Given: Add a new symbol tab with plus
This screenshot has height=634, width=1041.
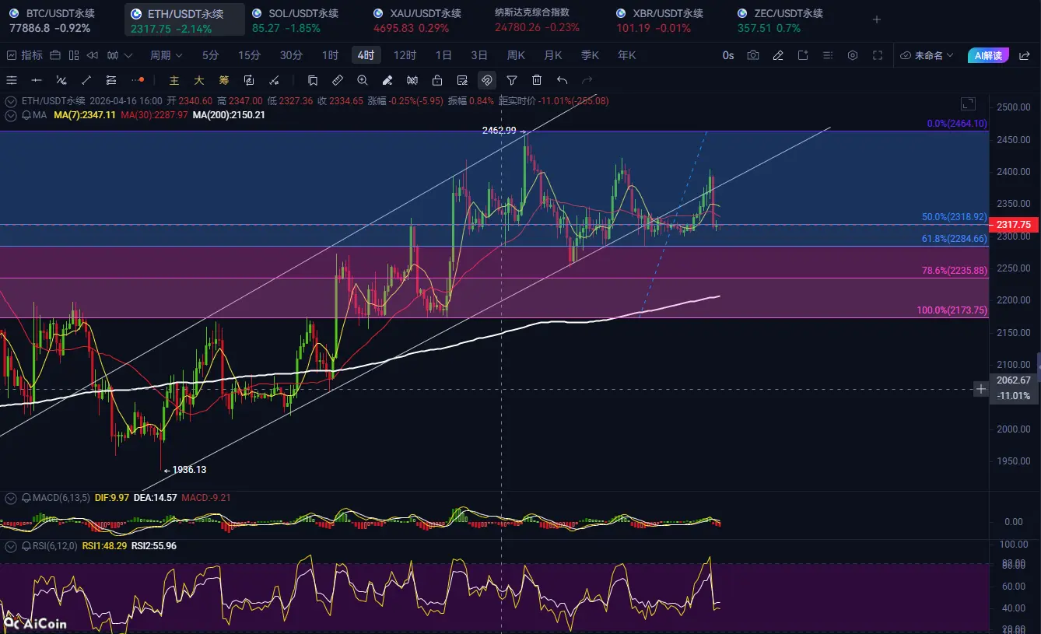Looking at the screenshot, I should coord(876,20).
